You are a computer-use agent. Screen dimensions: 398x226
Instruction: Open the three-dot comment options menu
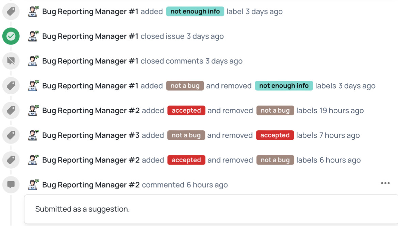[385, 183]
